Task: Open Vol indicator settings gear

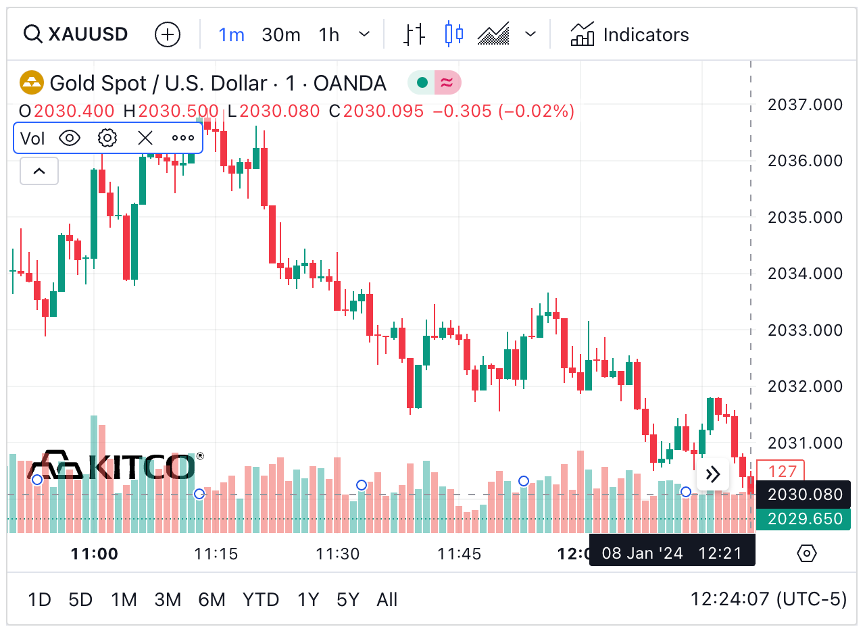Action: click(x=107, y=138)
